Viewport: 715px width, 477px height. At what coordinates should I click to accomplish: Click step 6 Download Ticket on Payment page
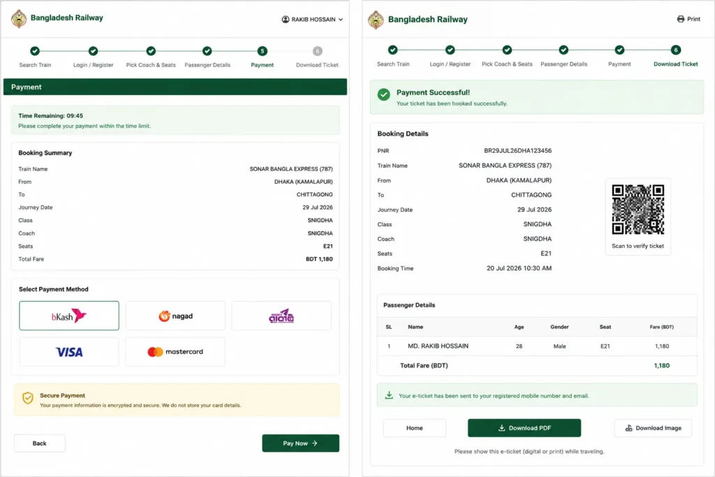[318, 57]
